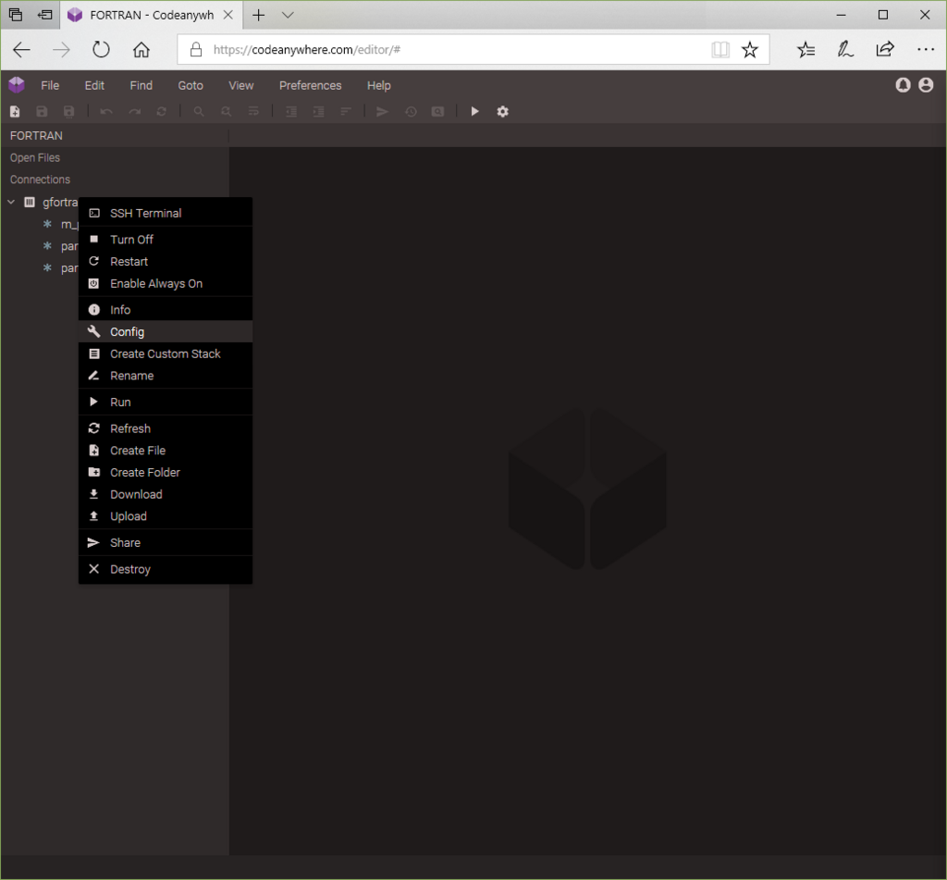The width and height of the screenshot is (947, 880).
Task: Click the preview toolbar icon
Action: click(x=437, y=111)
